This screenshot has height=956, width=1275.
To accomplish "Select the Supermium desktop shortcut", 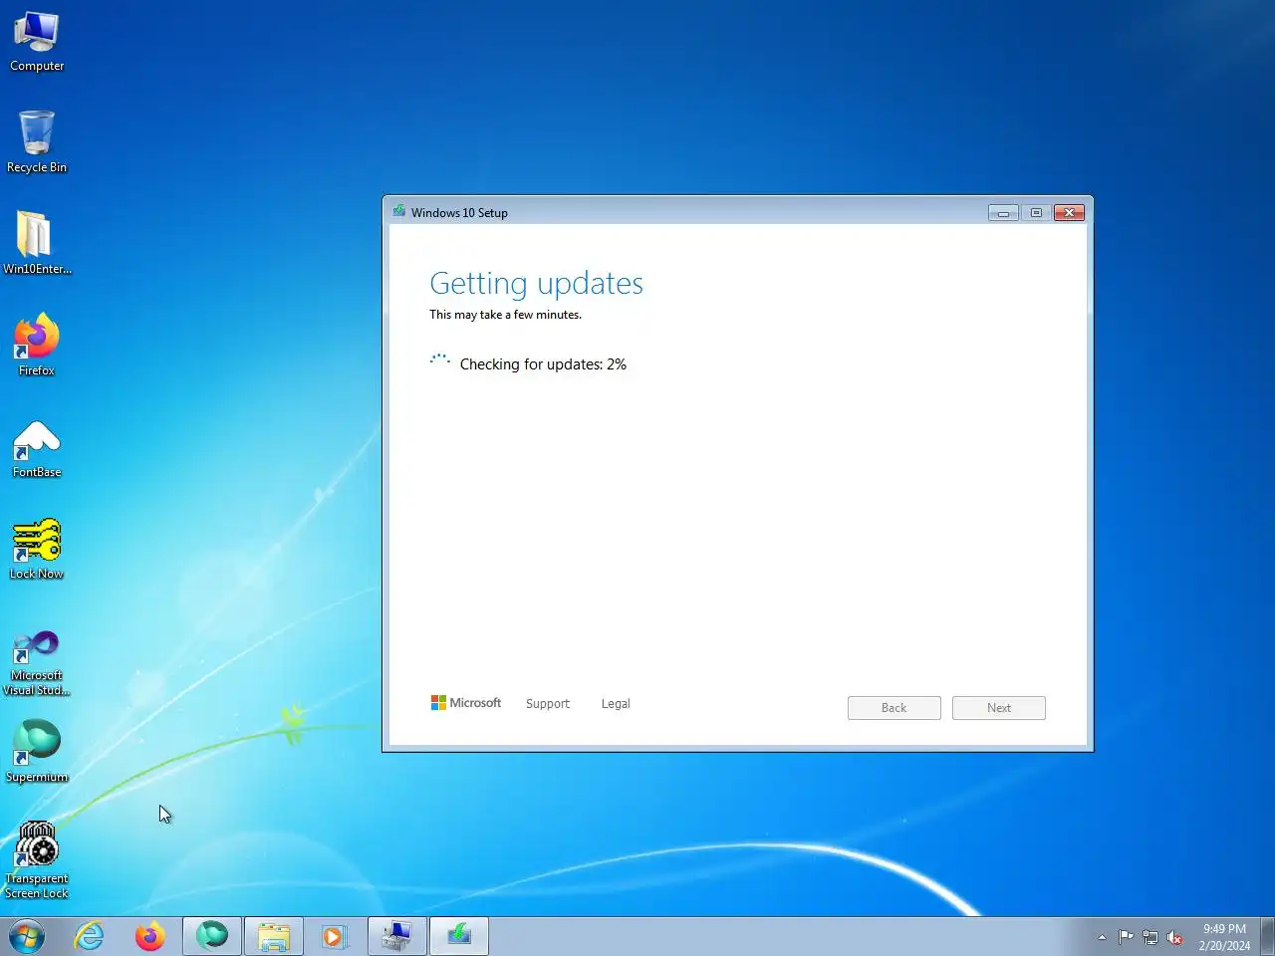I will (37, 752).
